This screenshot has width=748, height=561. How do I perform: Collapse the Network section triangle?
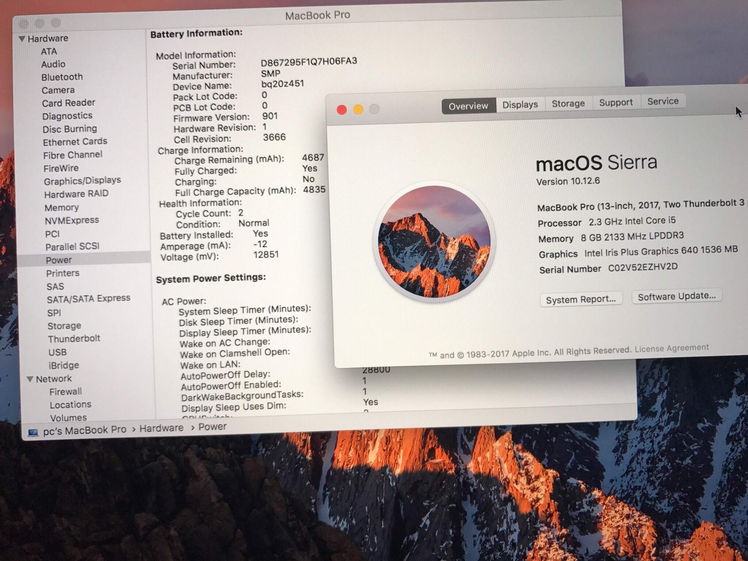(30, 379)
